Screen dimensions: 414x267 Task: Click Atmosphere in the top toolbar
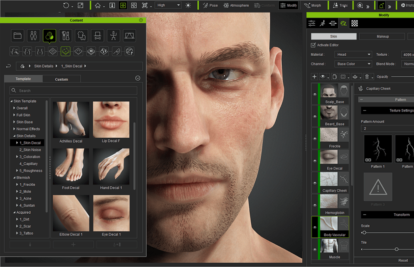tap(236, 5)
